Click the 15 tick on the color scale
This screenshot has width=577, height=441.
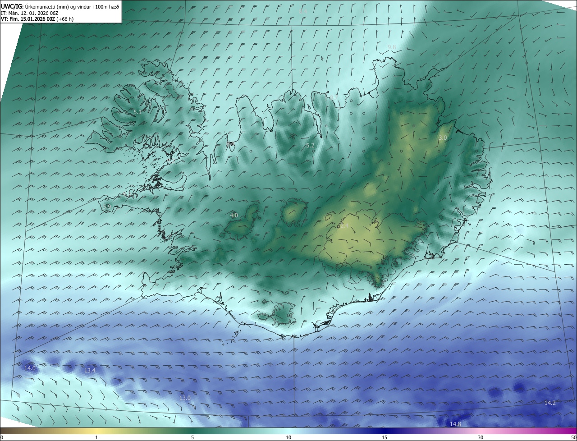(385, 437)
